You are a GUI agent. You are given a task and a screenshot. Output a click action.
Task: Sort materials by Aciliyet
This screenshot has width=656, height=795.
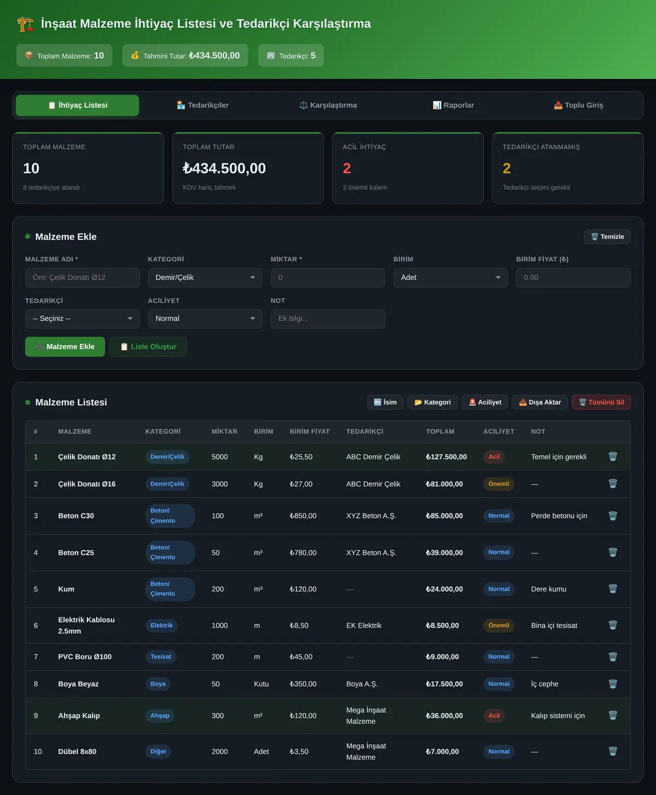pos(485,402)
